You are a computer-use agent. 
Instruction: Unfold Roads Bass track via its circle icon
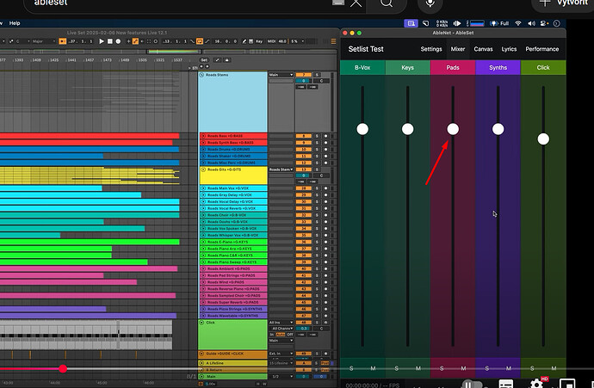point(203,136)
